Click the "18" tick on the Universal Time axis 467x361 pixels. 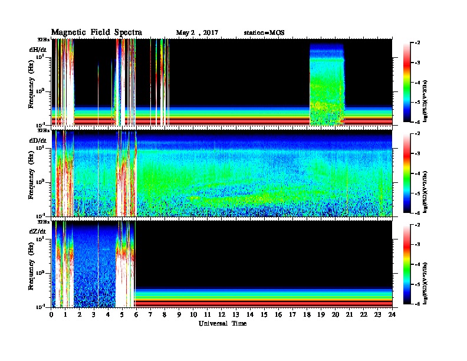pos(307,315)
